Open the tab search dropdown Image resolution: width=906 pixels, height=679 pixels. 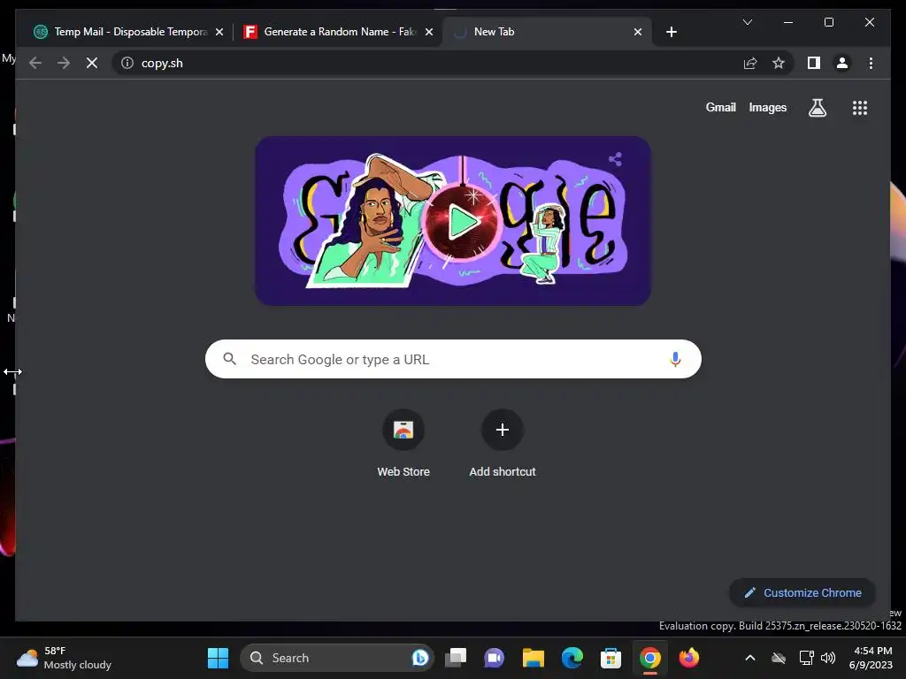[747, 22]
